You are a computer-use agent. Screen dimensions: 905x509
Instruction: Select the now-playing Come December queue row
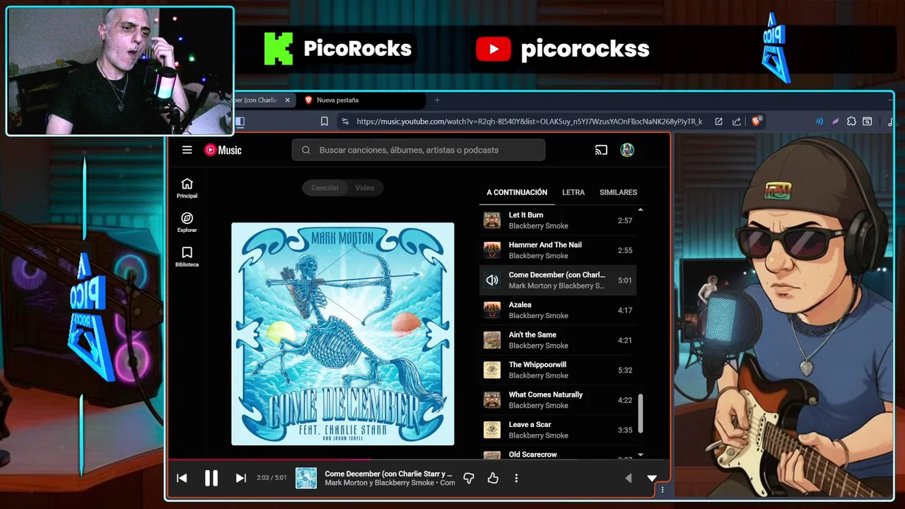click(x=557, y=280)
